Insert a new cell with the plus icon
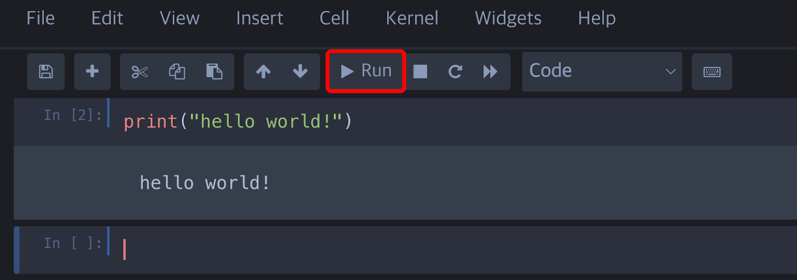The width and height of the screenshot is (797, 280). (92, 72)
